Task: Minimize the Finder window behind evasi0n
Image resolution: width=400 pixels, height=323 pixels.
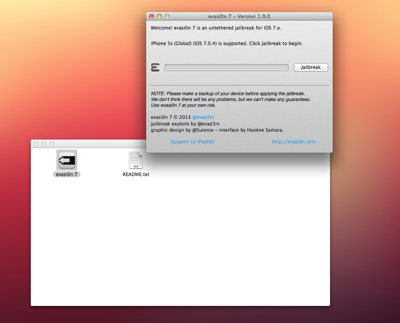Action: tap(44, 144)
